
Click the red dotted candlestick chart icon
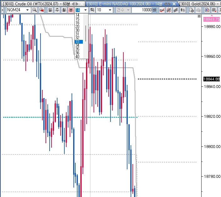169,10
